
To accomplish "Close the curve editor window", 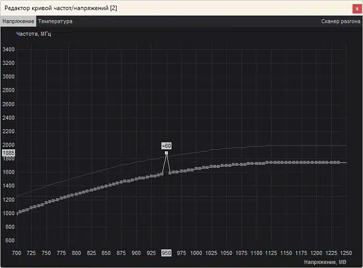I will click(356, 8).
